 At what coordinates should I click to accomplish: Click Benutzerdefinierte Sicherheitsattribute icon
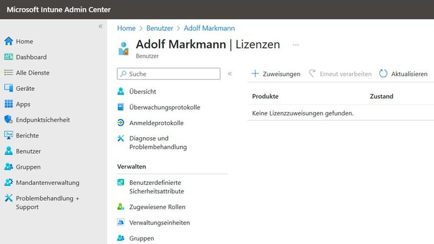click(121, 182)
